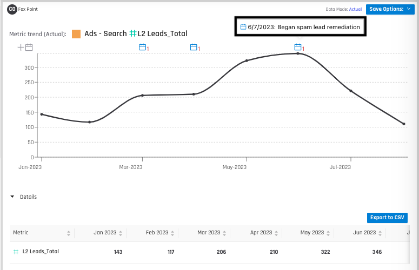The image size is (419, 270).
Task: Click the add calendar annotation icon
Action: (x=25, y=48)
